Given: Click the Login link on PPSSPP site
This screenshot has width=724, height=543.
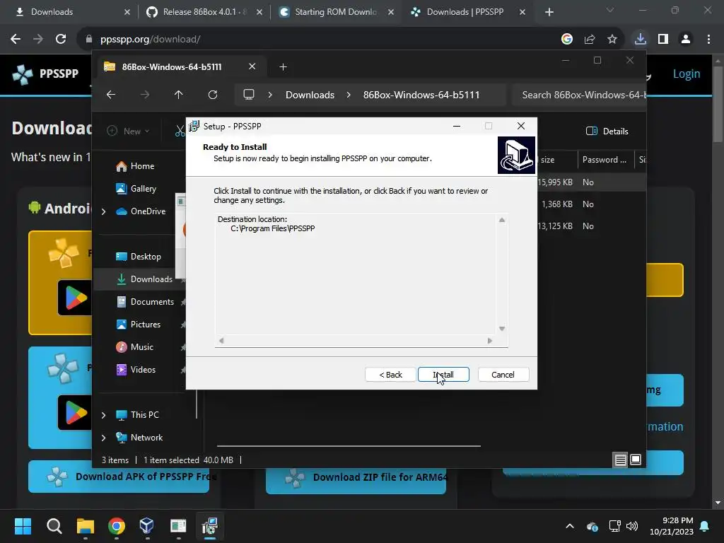Looking at the screenshot, I should tap(686, 74).
